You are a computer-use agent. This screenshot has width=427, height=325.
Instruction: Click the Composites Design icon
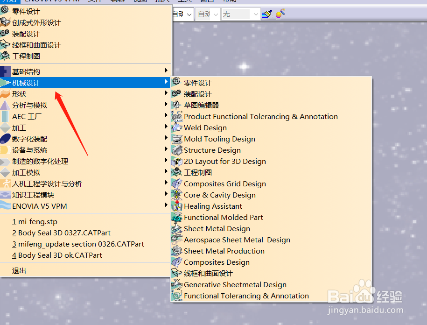[176, 262]
